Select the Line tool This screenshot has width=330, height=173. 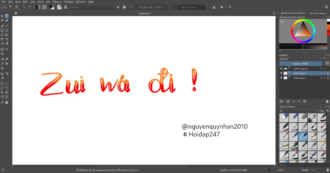click(x=7, y=26)
